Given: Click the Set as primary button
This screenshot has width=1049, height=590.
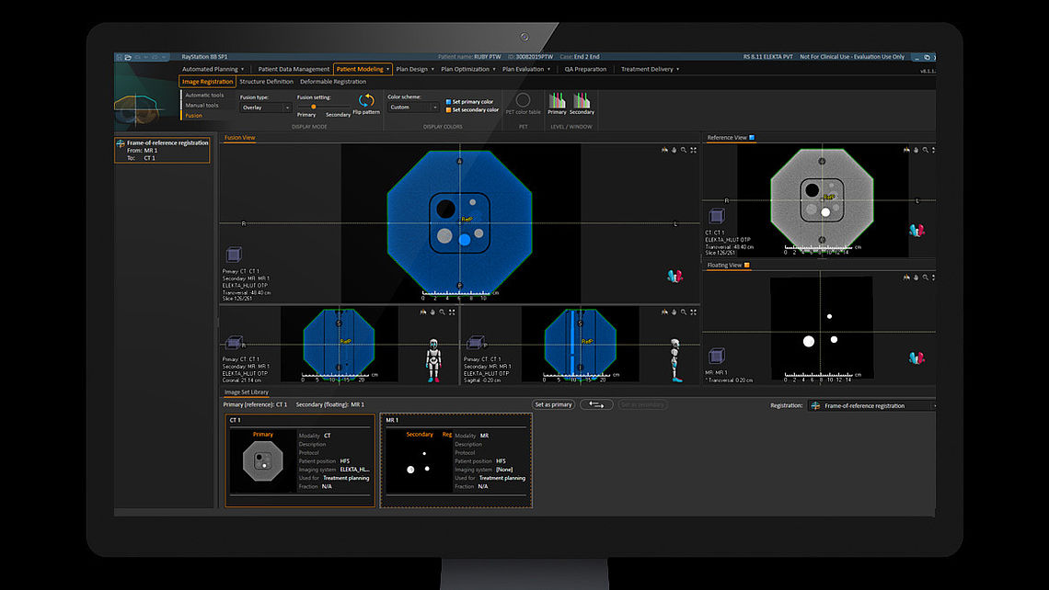Looking at the screenshot, I should tap(553, 404).
